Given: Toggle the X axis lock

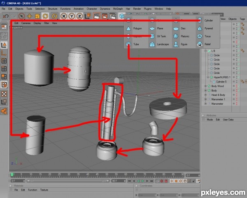Looking at the screenshot, I should coord(64,16).
